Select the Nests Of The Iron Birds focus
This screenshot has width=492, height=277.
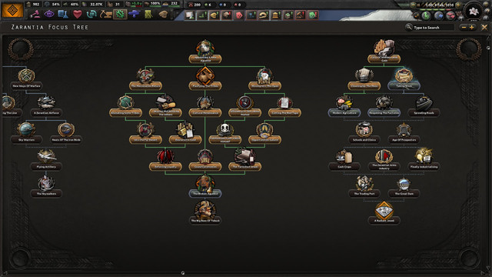click(66, 133)
